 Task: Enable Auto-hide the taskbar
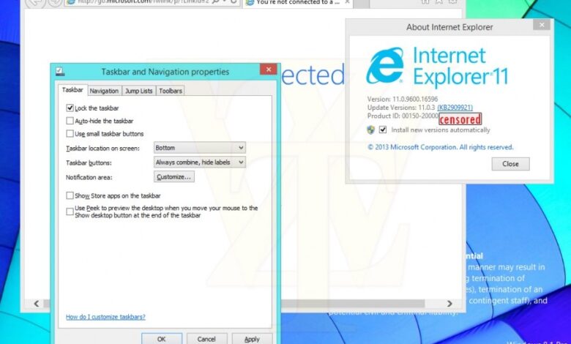(70, 121)
